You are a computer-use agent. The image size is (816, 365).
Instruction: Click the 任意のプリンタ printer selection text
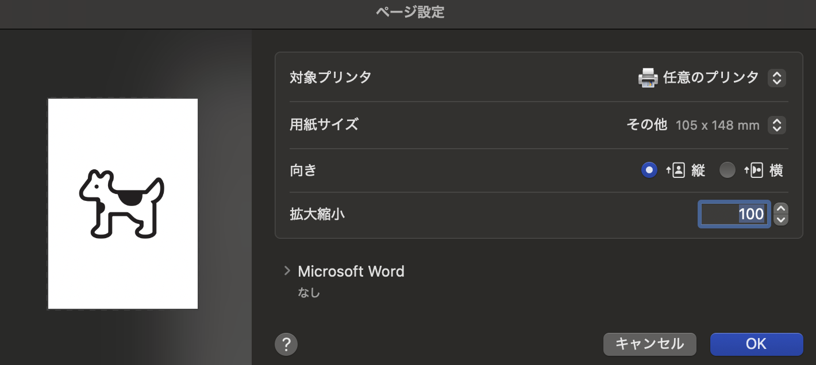(711, 77)
